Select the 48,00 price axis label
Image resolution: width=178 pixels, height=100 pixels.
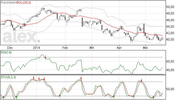tap(170, 13)
